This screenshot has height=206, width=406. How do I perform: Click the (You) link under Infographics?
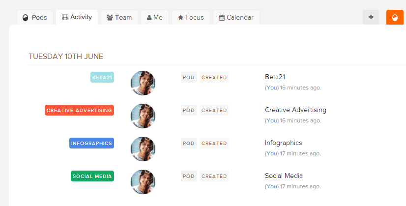(271, 153)
